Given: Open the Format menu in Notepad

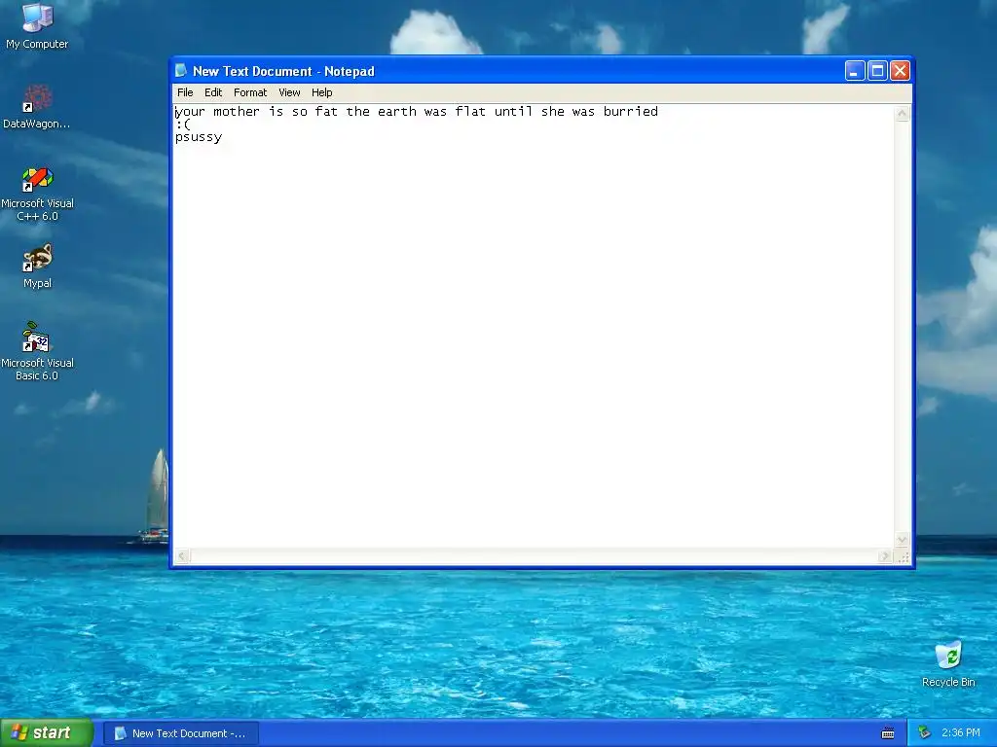Looking at the screenshot, I should click(250, 92).
